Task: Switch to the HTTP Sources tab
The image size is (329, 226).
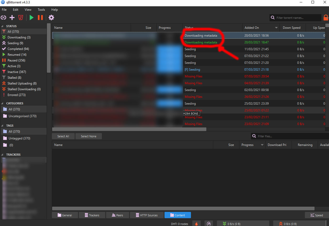Action: click(x=147, y=215)
